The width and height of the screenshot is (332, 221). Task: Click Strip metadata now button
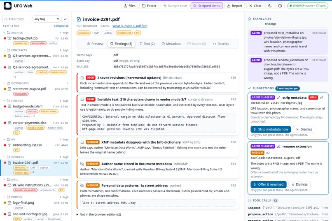click(271, 129)
